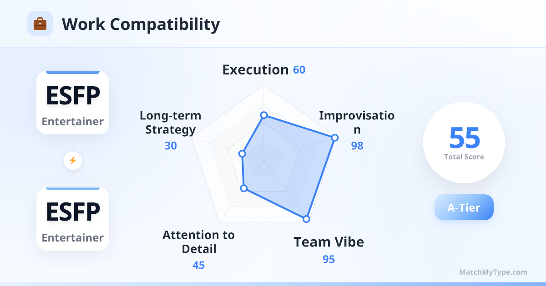The width and height of the screenshot is (546, 286).
Task: Click the Team Vibe score value 95
Action: (329, 259)
